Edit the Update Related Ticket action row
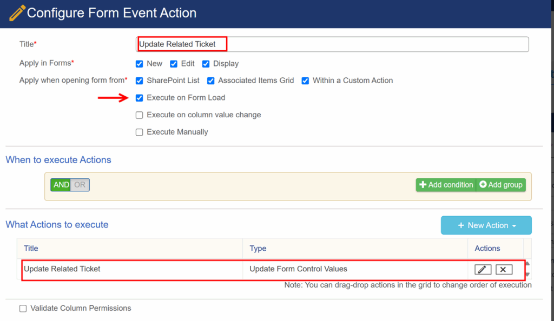The height and width of the screenshot is (321, 554). click(x=483, y=270)
